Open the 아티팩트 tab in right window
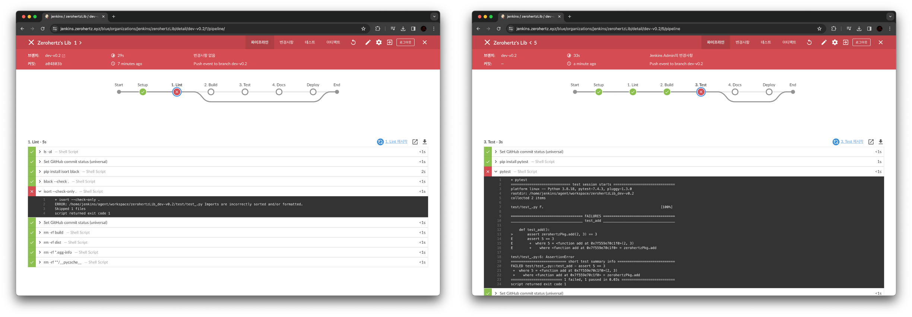912x317 pixels. (x=789, y=42)
